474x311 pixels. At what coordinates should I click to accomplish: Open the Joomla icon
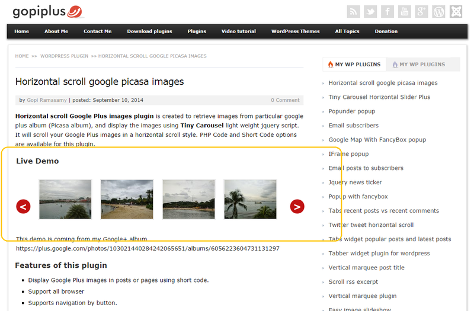click(x=456, y=12)
